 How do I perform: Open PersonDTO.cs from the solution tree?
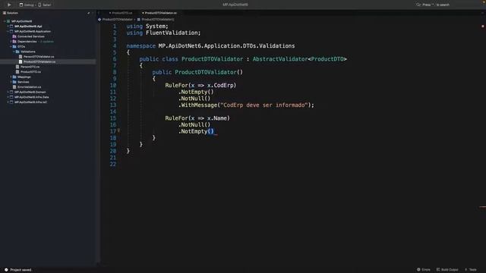[x=30, y=67]
